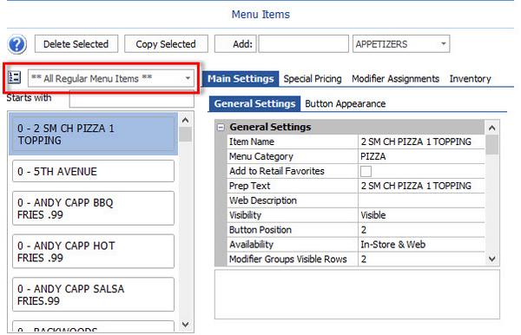Click the item list scroll down arrow

tap(186, 325)
